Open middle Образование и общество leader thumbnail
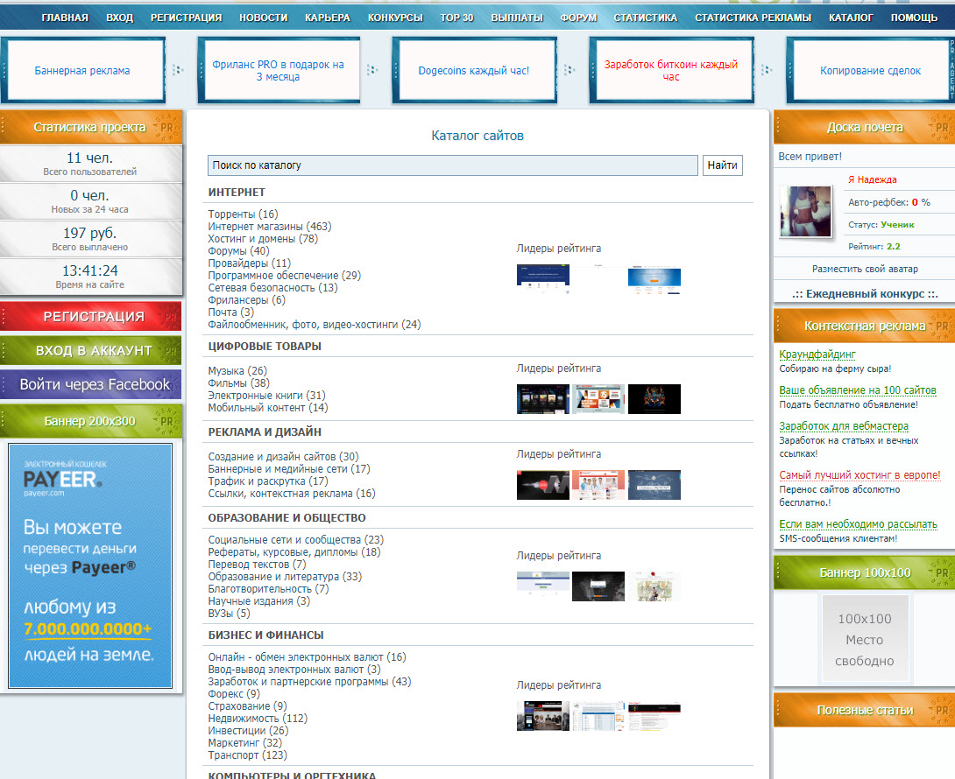This screenshot has height=779, width=955. point(598,586)
